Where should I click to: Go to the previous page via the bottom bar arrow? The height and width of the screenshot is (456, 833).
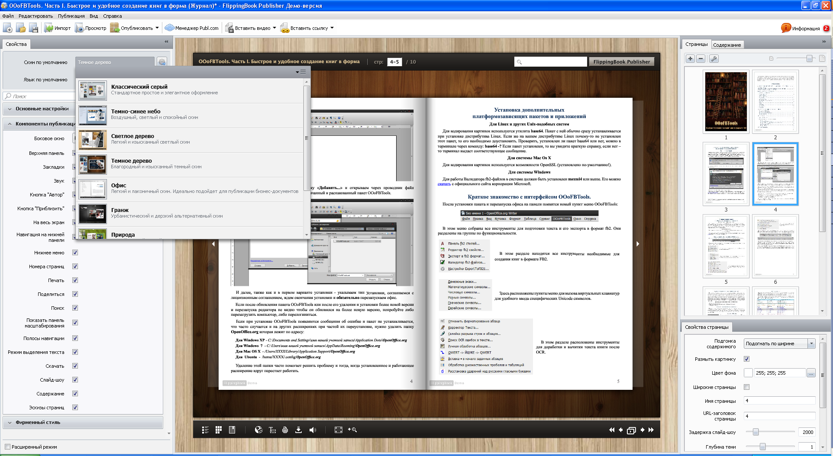pos(621,430)
